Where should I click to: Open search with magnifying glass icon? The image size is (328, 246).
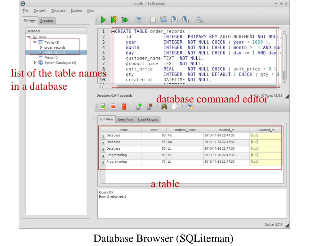(x=199, y=20)
